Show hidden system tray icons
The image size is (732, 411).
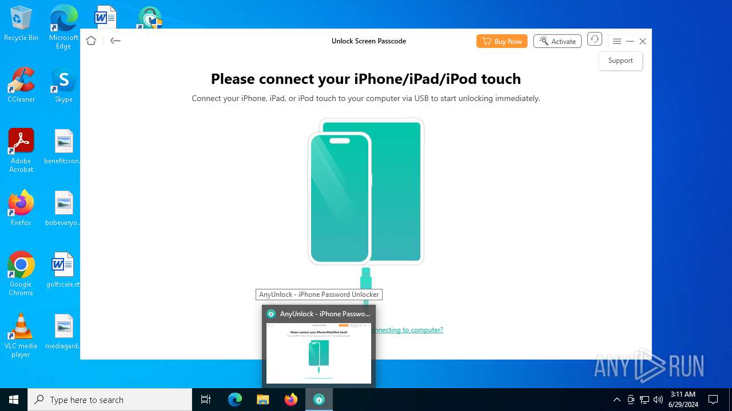pyautogui.click(x=616, y=400)
